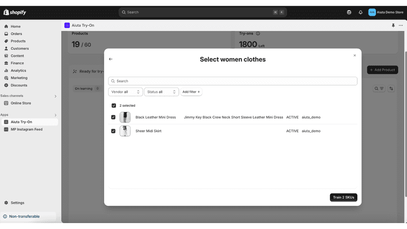Click aiuta_demo vendor in the Midi Skirt row
The image size is (407, 229).
pyautogui.click(x=311, y=131)
